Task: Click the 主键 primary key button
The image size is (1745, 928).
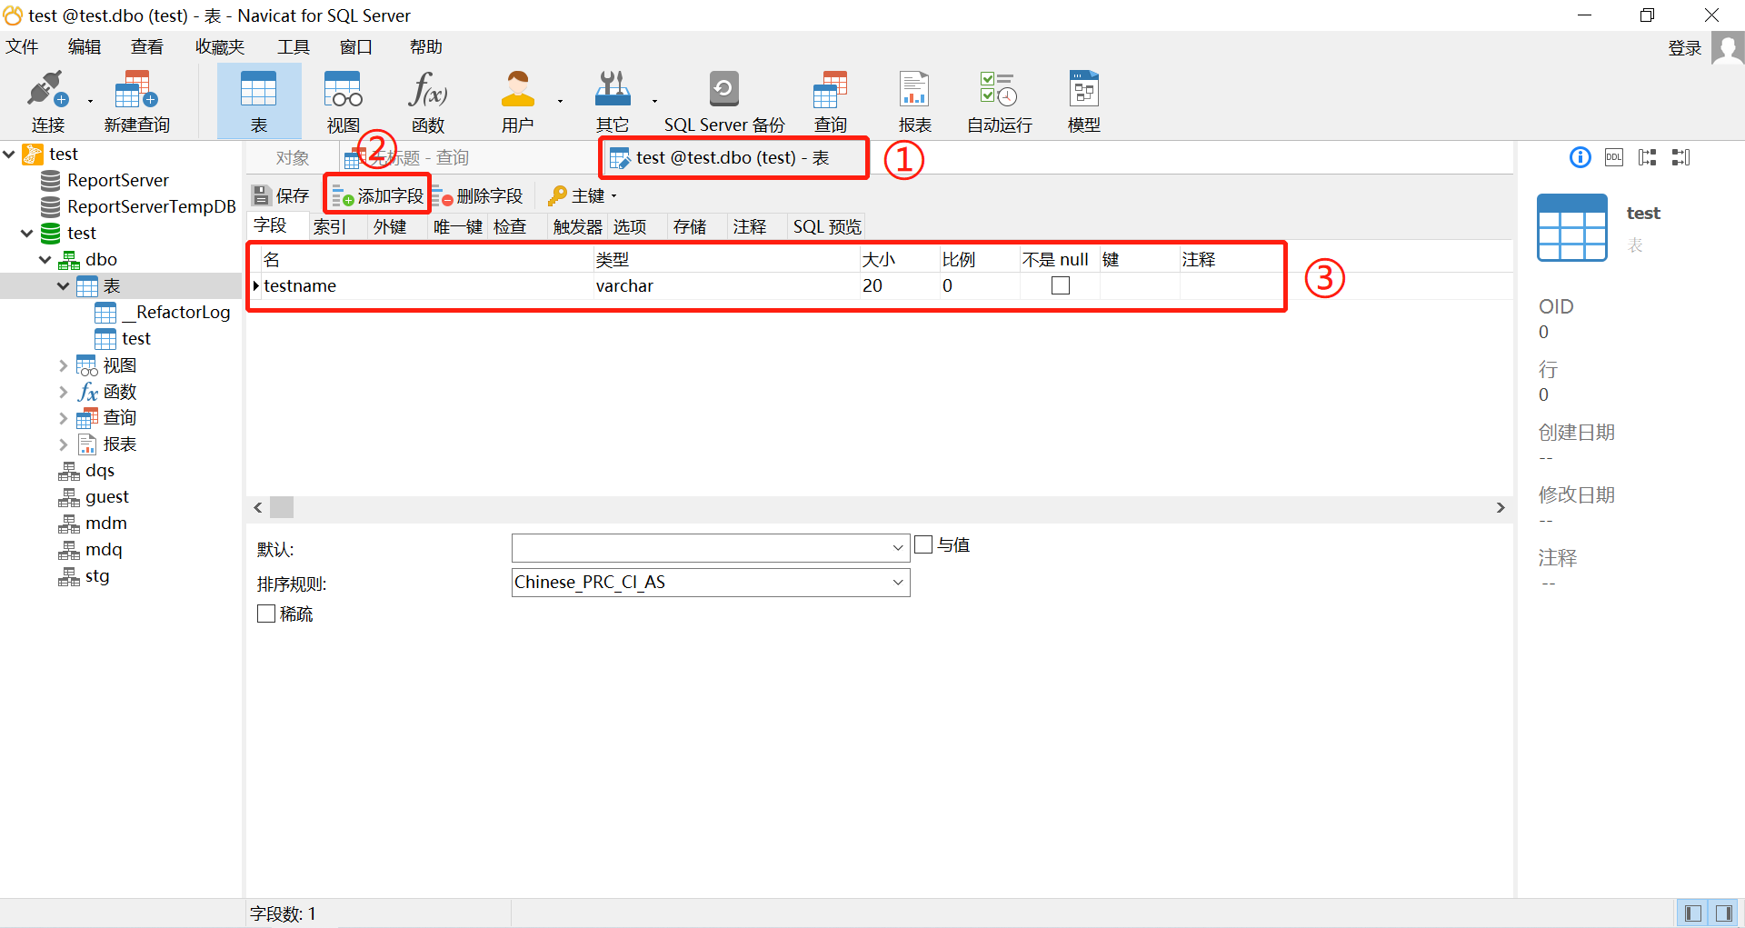Action: click(x=576, y=195)
